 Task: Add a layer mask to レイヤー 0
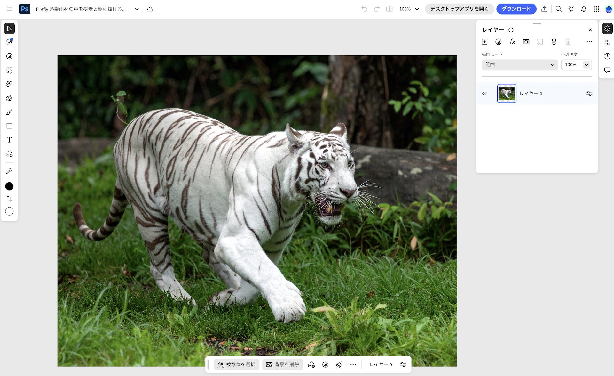point(526,42)
